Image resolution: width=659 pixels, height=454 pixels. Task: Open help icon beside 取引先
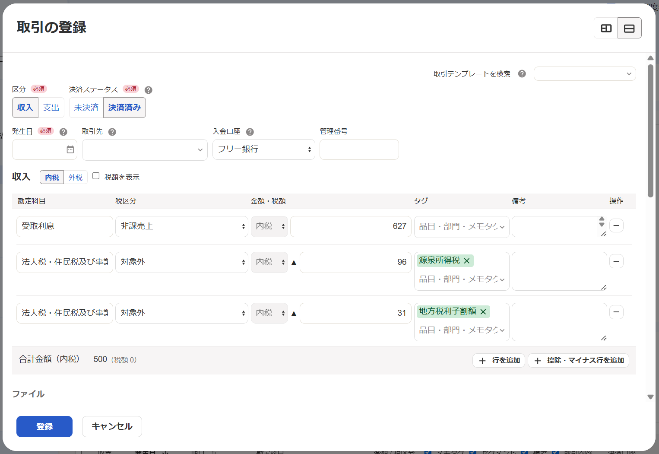pyautogui.click(x=112, y=132)
